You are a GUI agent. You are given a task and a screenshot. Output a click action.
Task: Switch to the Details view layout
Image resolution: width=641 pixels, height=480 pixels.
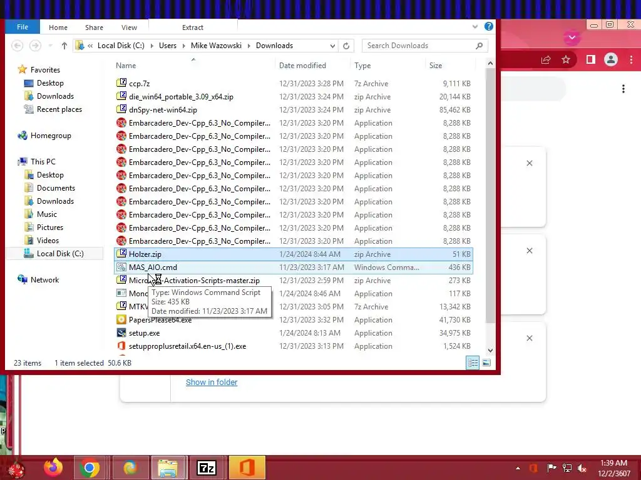(473, 362)
